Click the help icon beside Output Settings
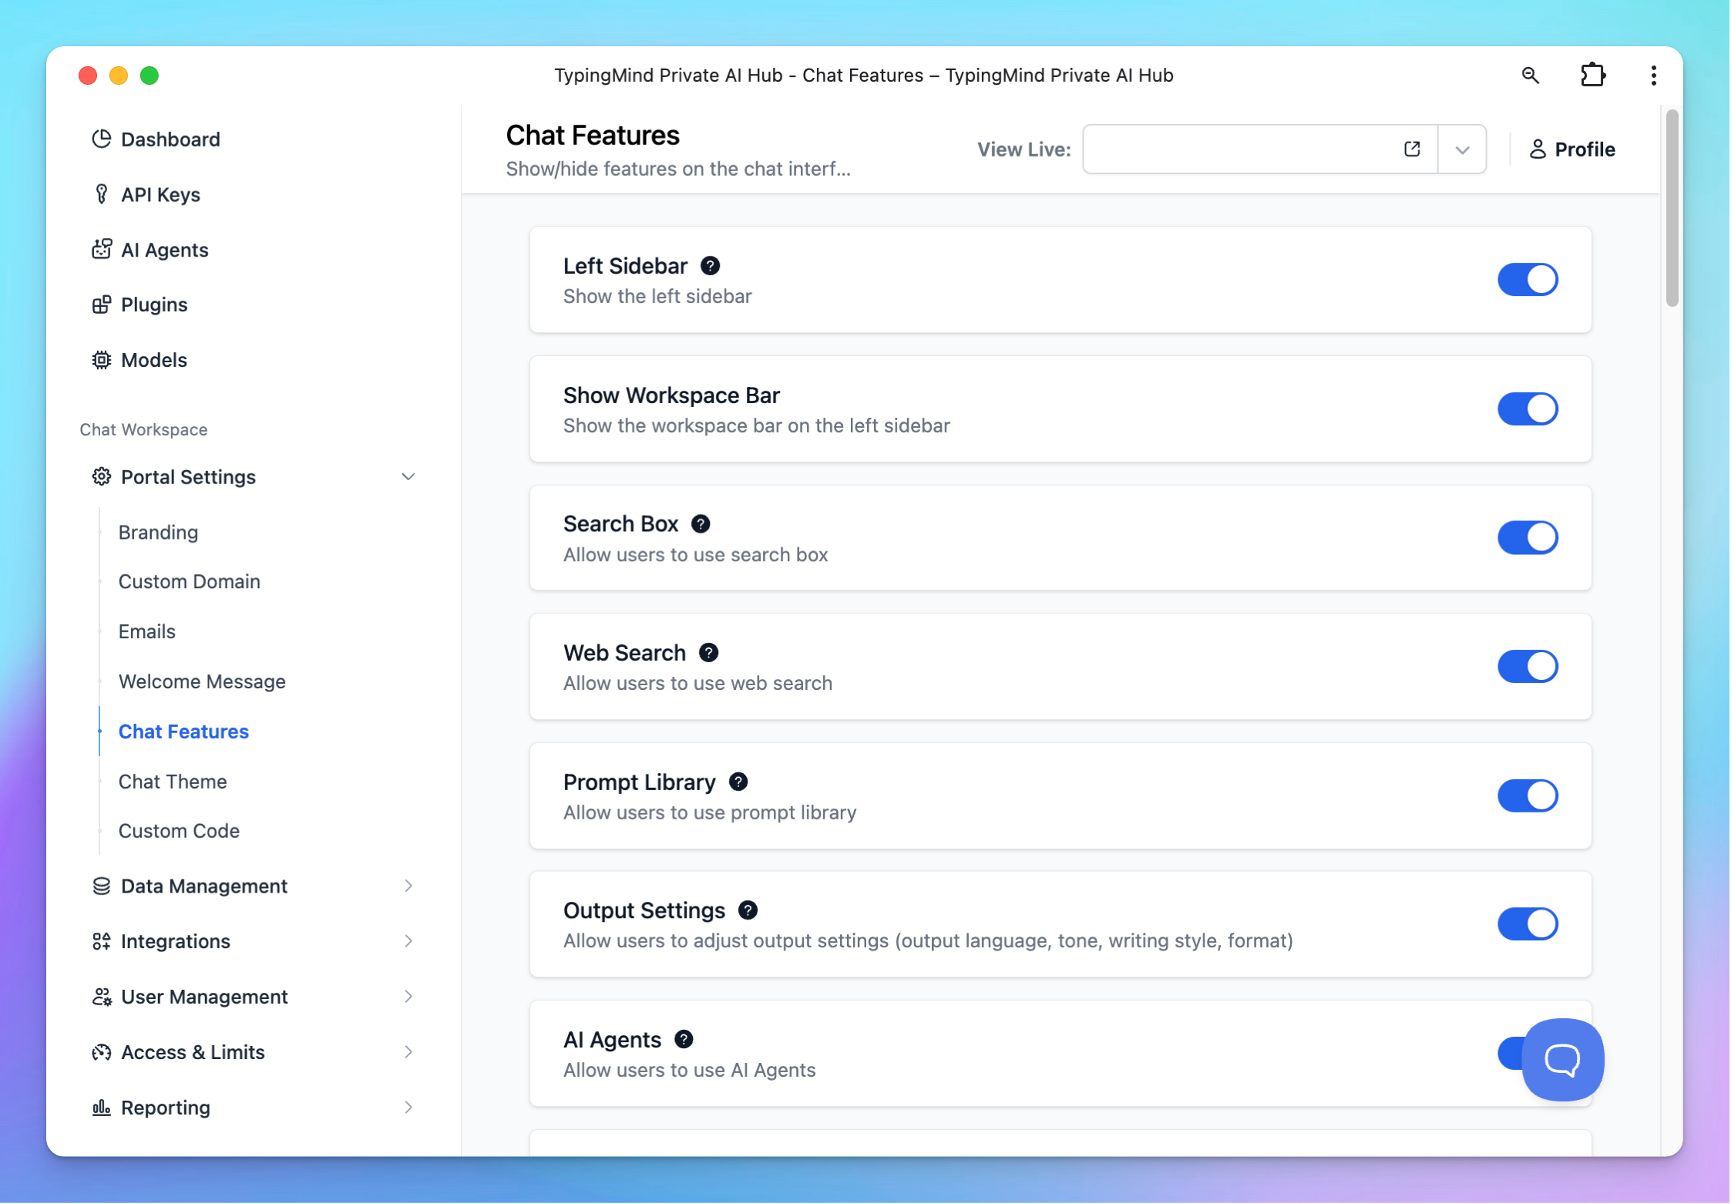 click(x=748, y=910)
